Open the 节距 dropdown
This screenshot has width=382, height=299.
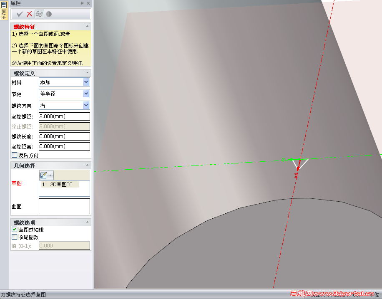click(86, 94)
